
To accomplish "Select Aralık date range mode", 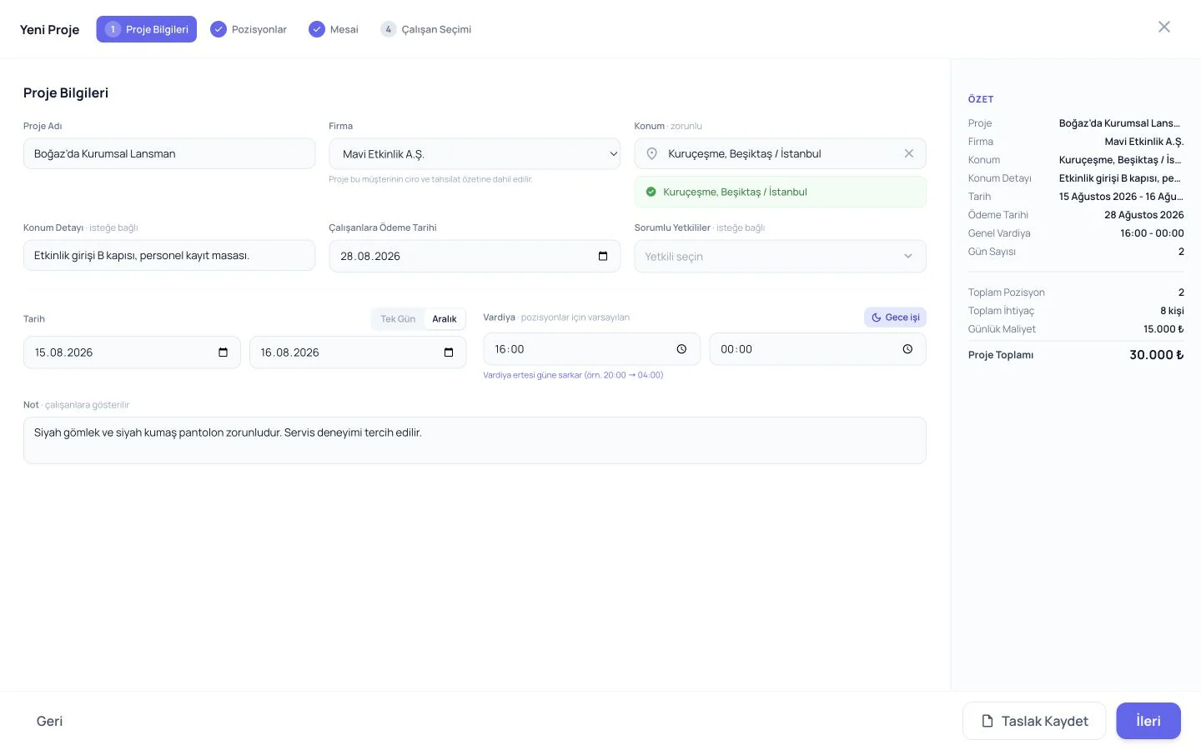I will point(445,319).
